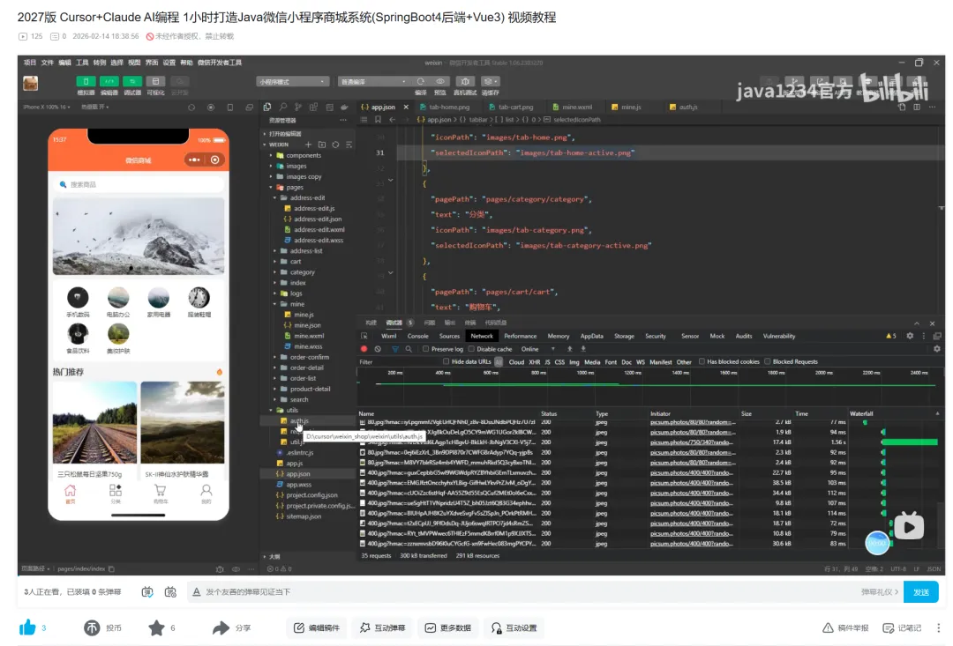
Task: Toggle Preserve log checkbox
Action: coord(425,349)
